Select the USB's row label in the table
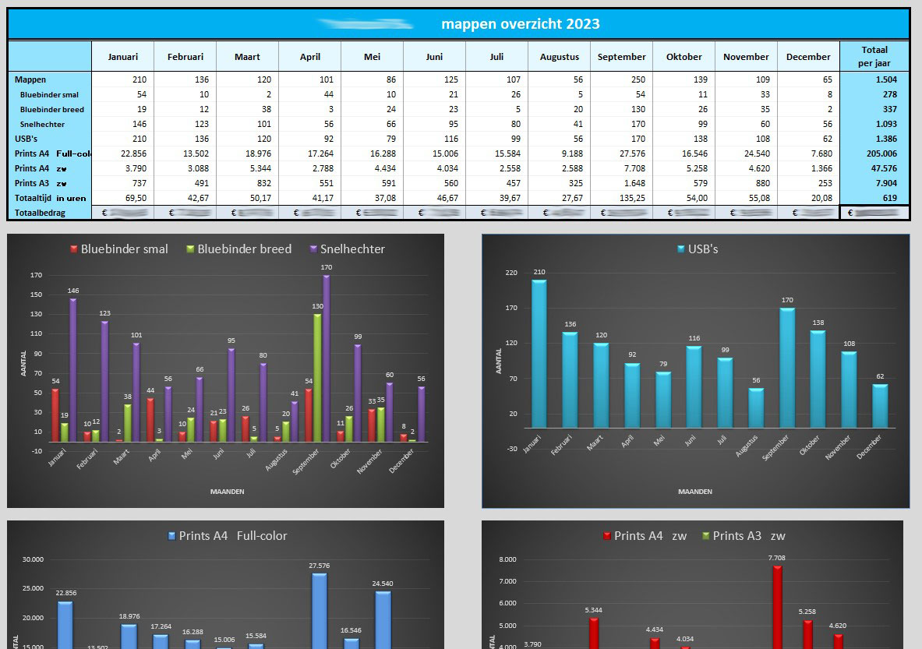The height and width of the screenshot is (649, 922). coord(26,139)
